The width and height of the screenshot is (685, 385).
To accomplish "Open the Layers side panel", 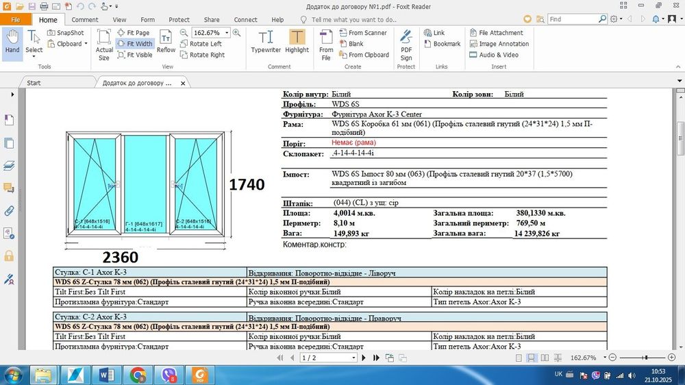I will 9,165.
